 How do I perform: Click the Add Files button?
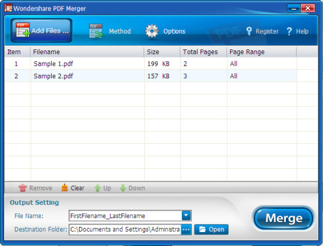41,30
